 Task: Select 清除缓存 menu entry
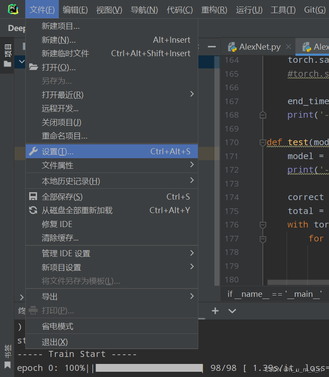click(x=112, y=238)
